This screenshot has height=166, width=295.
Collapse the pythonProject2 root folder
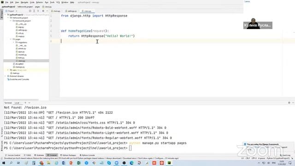click(5, 14)
